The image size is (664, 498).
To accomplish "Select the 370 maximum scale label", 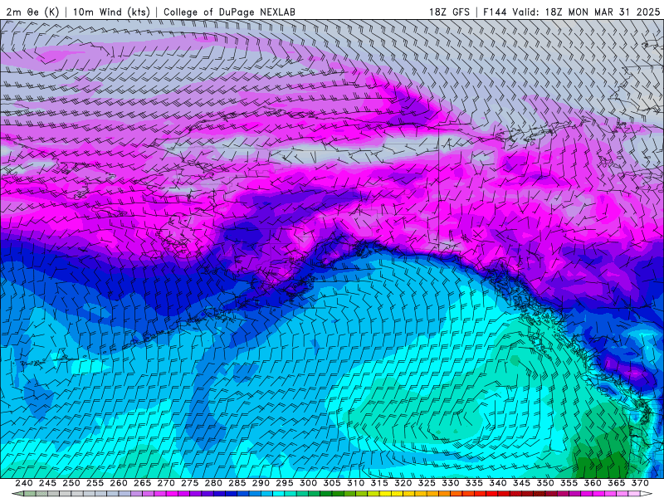I will (x=640, y=483).
